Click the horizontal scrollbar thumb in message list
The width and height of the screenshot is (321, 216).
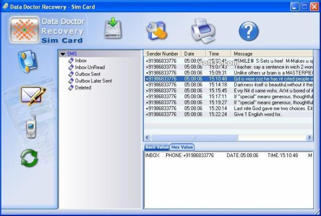pos(194,137)
